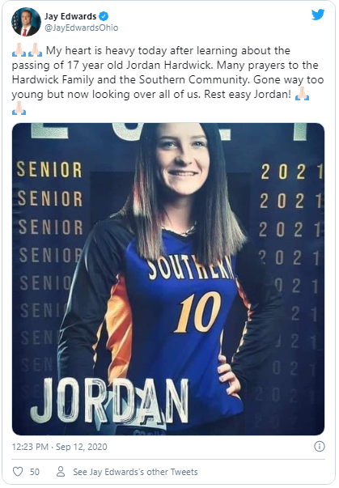339x488 pixels.
Task: Click the person silhouette icon
Action: 61,472
